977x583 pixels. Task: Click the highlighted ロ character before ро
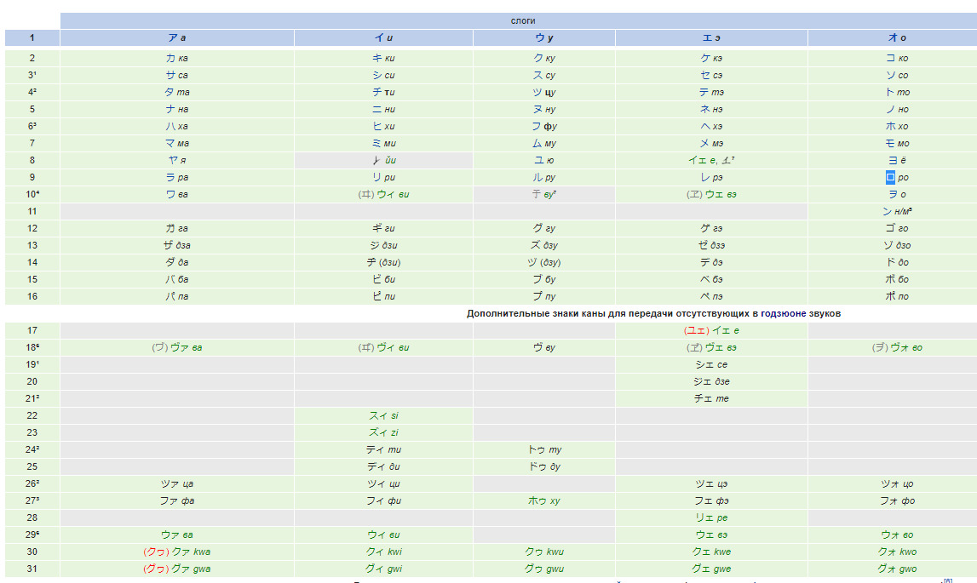coord(890,177)
